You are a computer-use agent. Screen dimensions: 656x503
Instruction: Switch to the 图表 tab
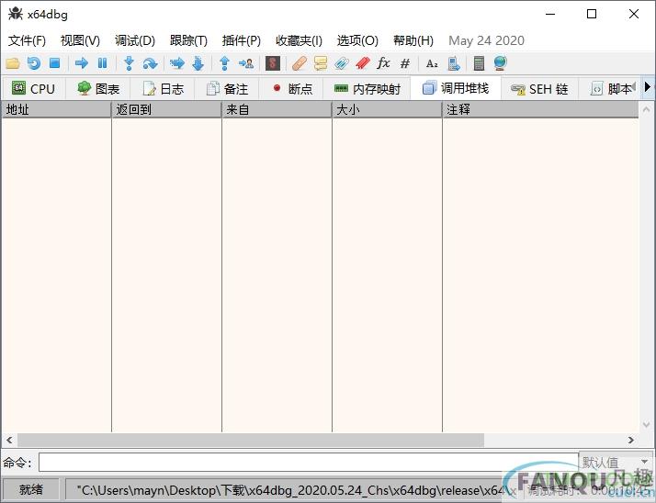[x=98, y=89]
